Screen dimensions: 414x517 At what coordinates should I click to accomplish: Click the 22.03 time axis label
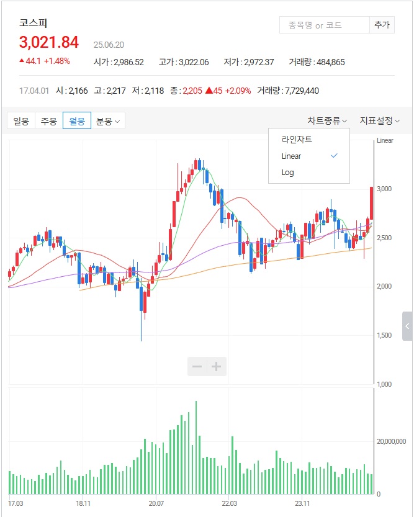(229, 503)
